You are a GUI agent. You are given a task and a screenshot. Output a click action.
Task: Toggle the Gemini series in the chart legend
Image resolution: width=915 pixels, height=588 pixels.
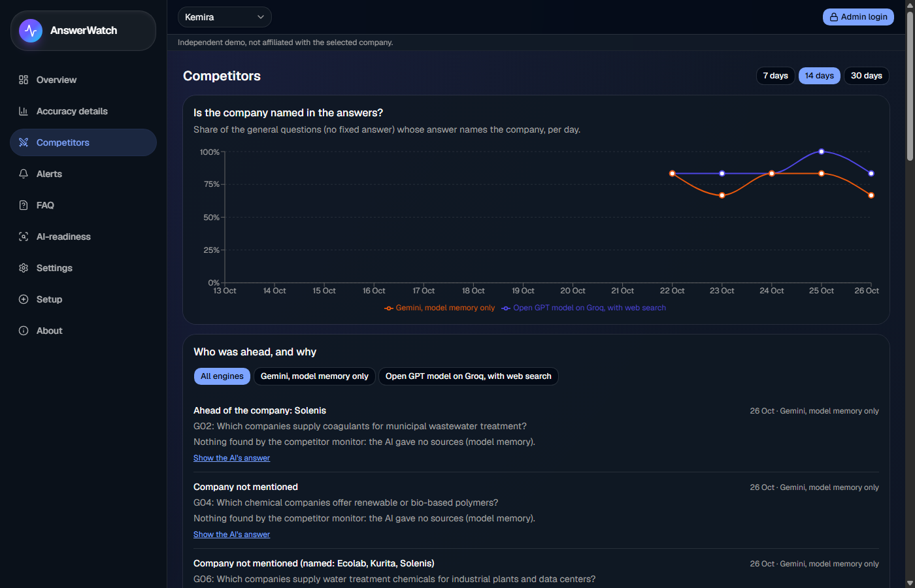pyautogui.click(x=439, y=308)
